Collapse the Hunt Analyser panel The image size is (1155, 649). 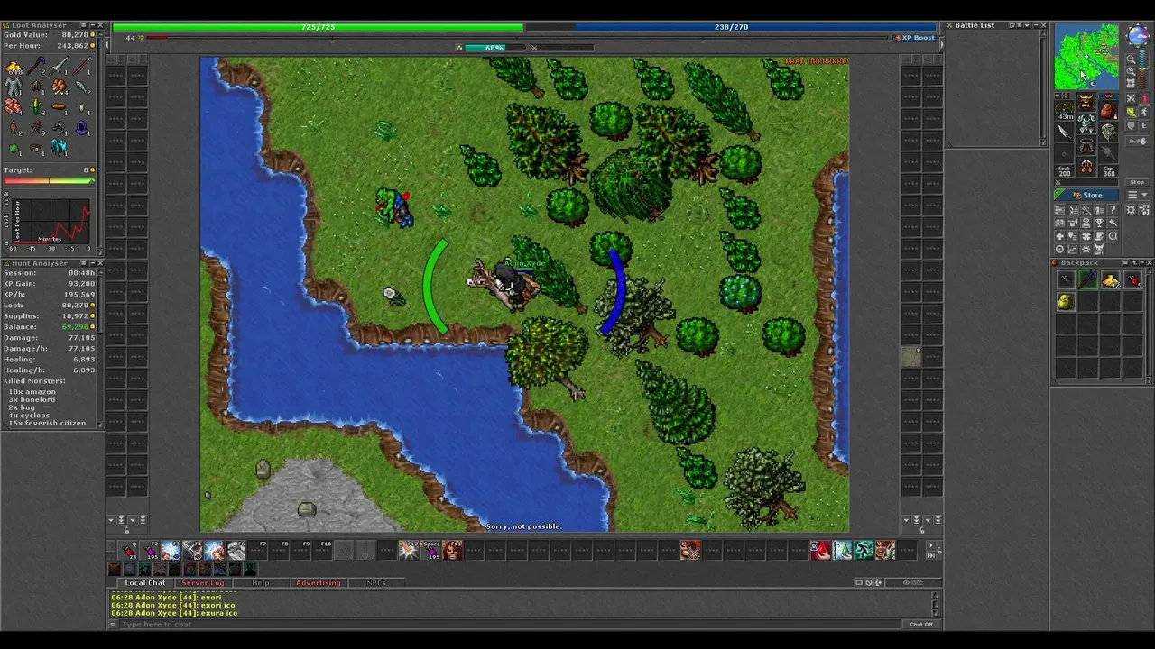[92, 262]
